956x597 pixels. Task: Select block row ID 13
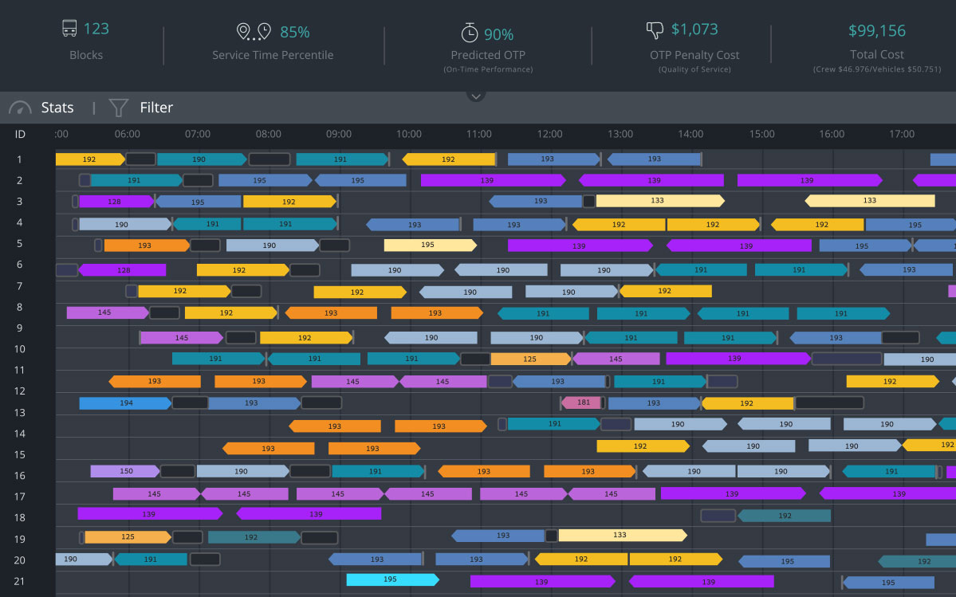[x=19, y=412]
